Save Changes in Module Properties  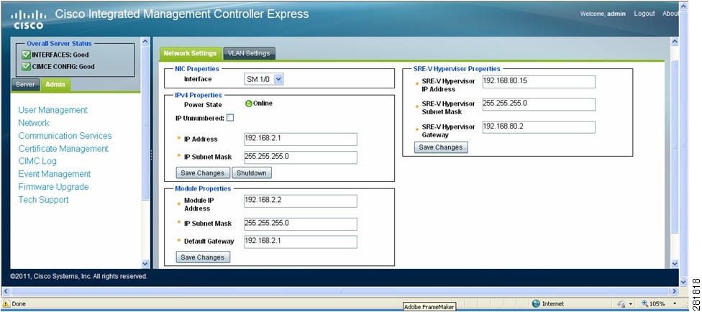pos(203,257)
